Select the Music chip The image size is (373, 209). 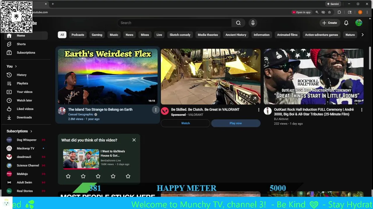(114, 35)
